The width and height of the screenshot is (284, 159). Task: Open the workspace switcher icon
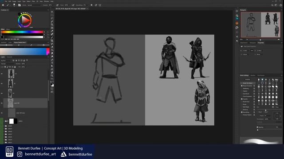[276, 5]
